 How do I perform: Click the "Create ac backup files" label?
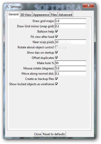(39, 79)
